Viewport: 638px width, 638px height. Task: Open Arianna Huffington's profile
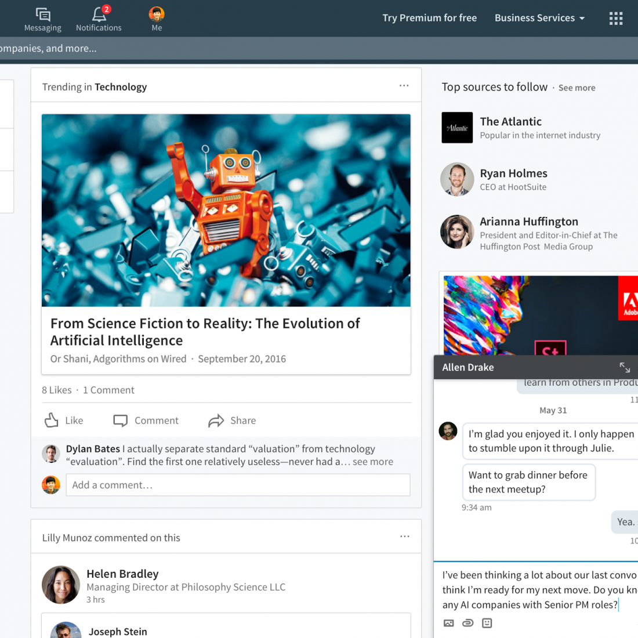528,222
